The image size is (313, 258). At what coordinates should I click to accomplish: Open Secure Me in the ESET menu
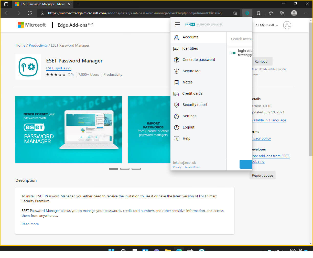(x=199, y=71)
